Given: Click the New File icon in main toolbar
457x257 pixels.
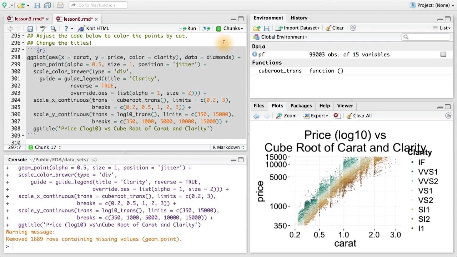Looking at the screenshot, I should pos(5,5).
